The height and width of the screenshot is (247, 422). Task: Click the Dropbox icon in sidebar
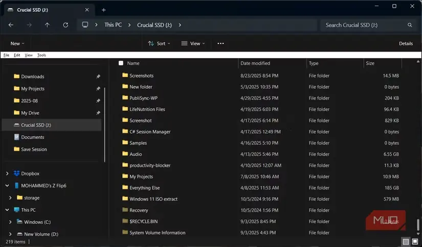click(x=17, y=174)
